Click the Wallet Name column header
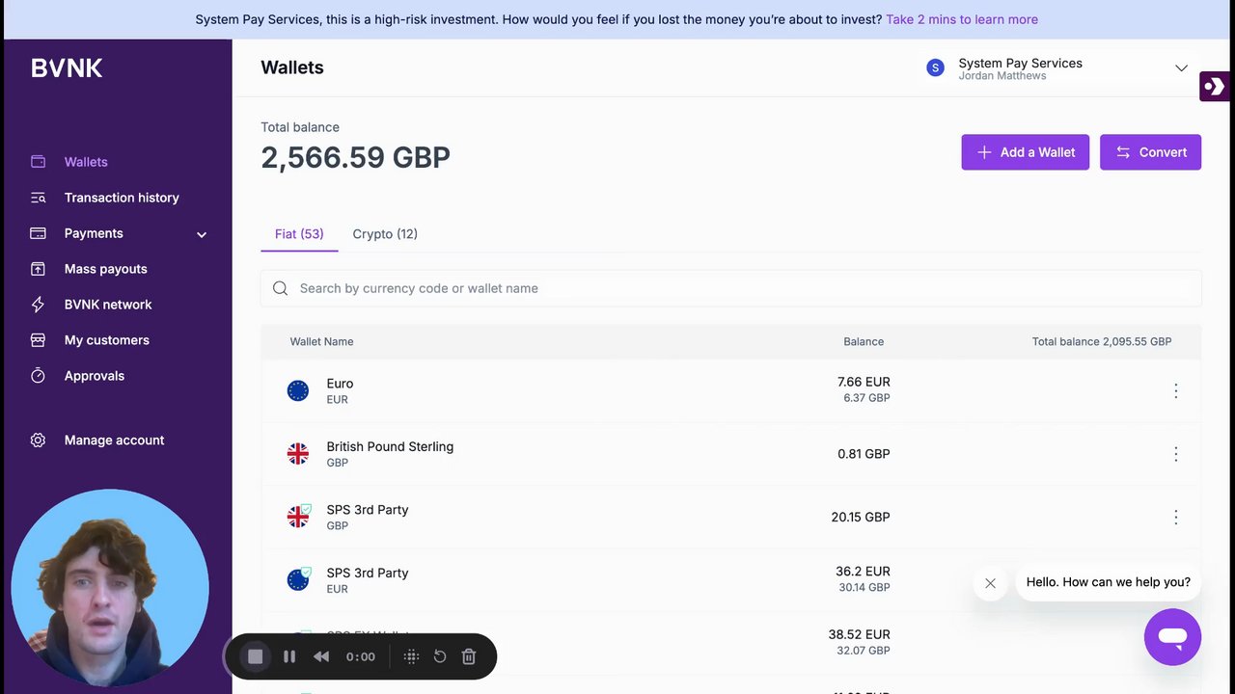Image resolution: width=1235 pixels, height=694 pixels. (321, 342)
